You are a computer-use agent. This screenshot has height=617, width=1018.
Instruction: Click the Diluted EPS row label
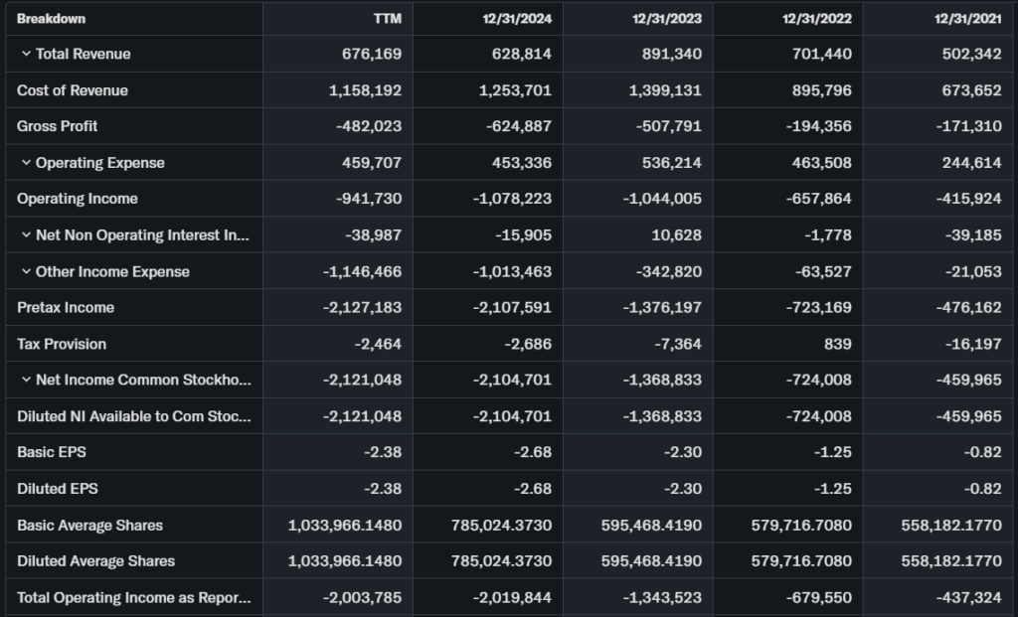click(x=58, y=489)
